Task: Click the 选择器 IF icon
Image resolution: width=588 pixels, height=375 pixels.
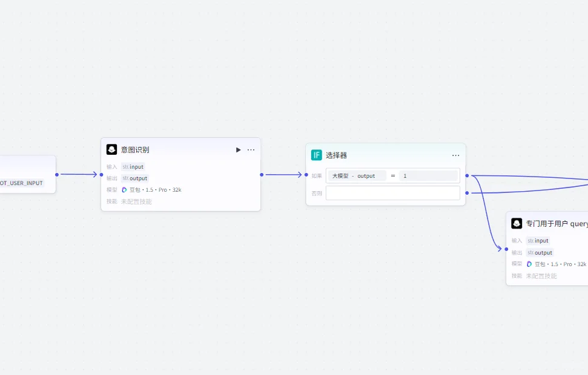Action: [x=317, y=155]
